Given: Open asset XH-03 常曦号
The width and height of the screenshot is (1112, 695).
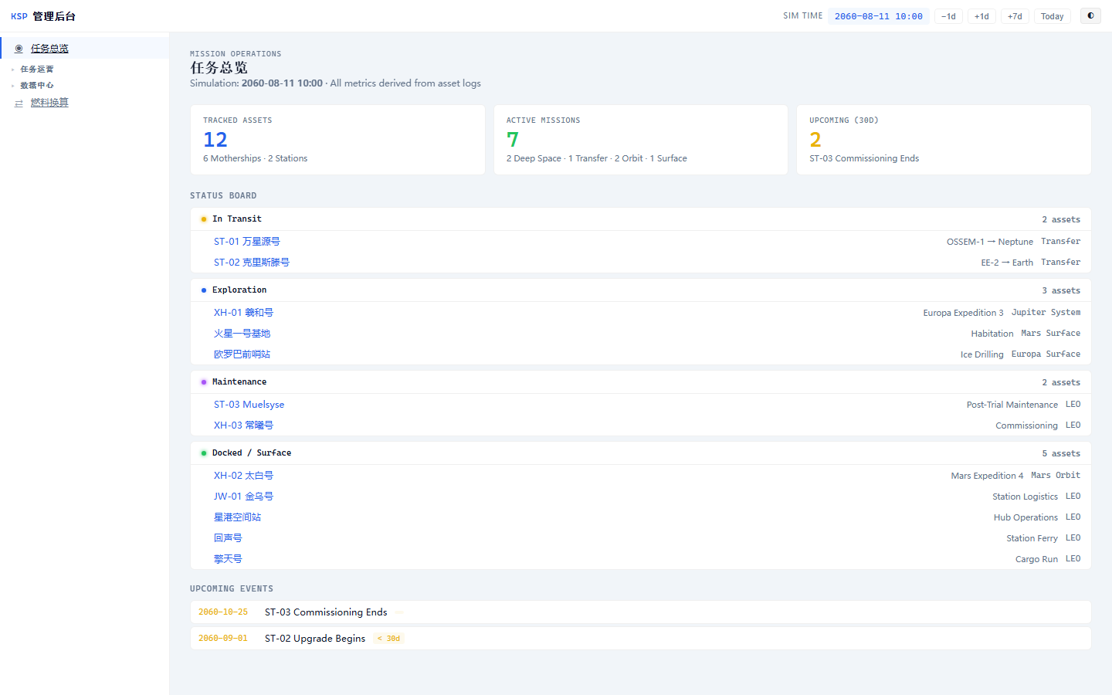Looking at the screenshot, I should pyautogui.click(x=244, y=425).
